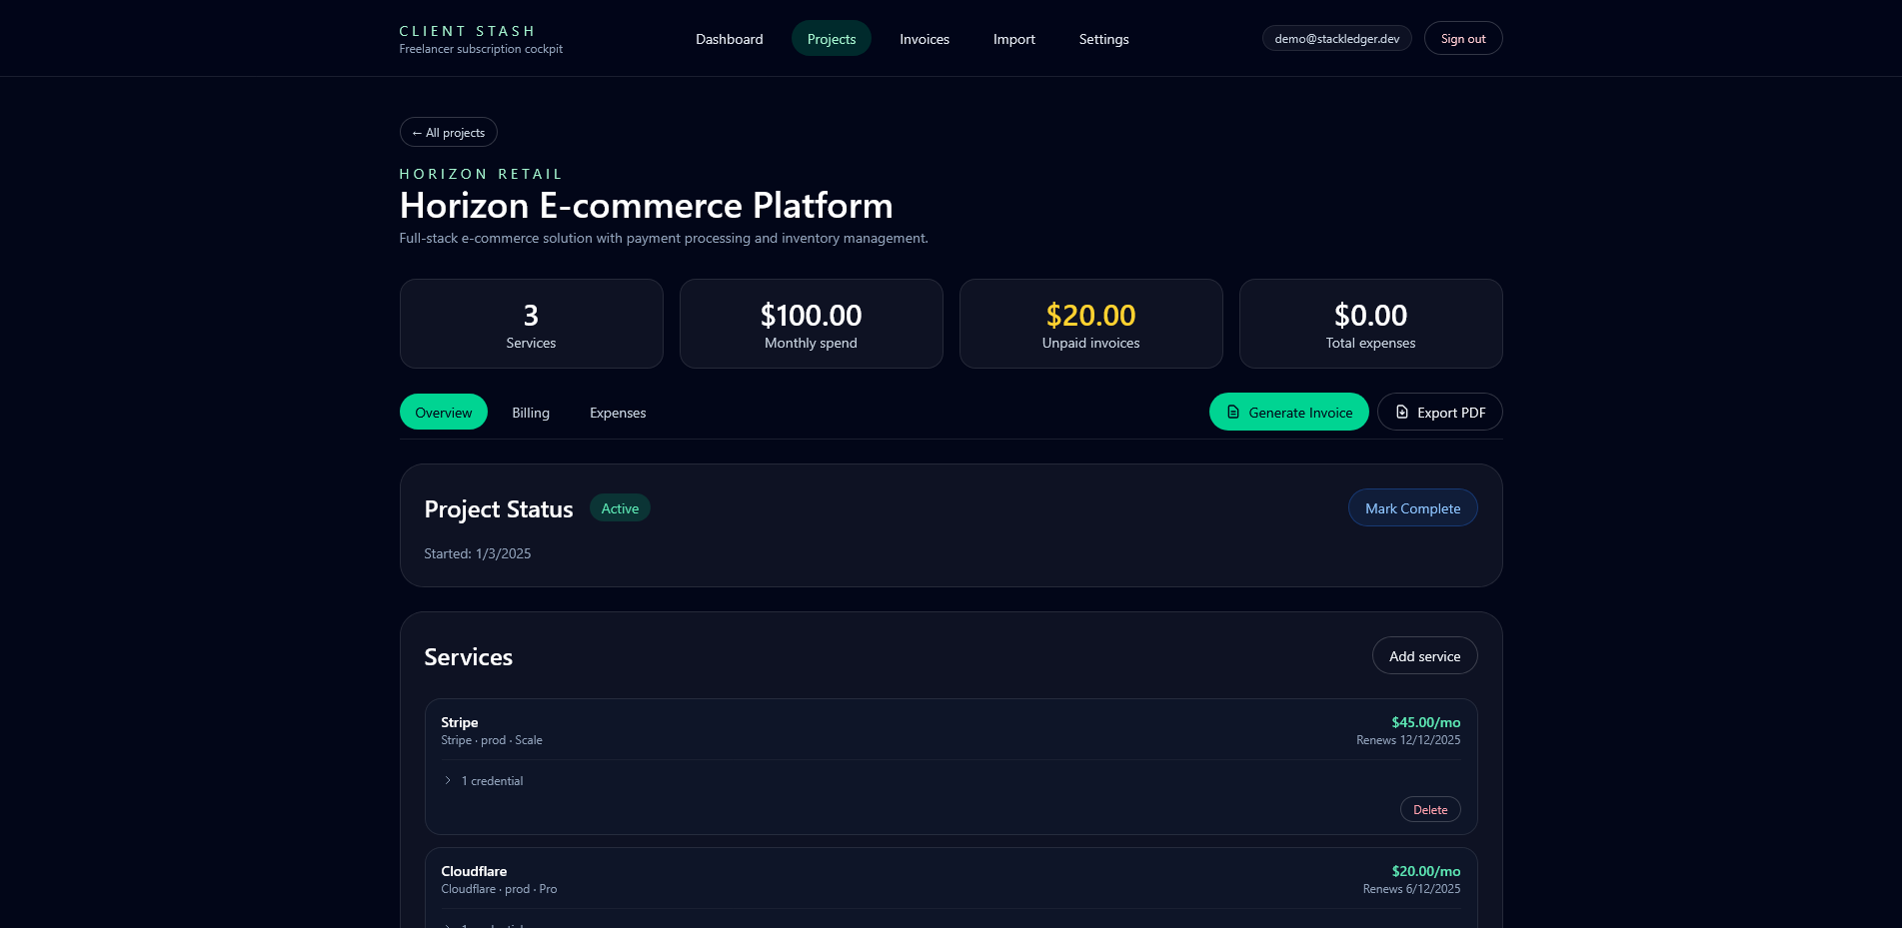
Task: Select Export PDF to download the report
Action: (x=1439, y=412)
